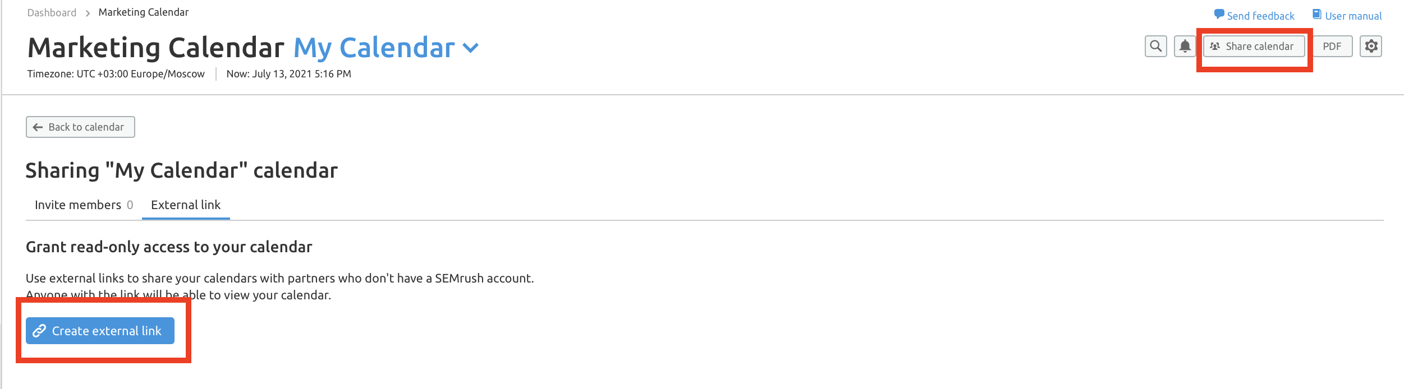1404x389 pixels.
Task: Click the Share calendar button
Action: (x=1254, y=47)
